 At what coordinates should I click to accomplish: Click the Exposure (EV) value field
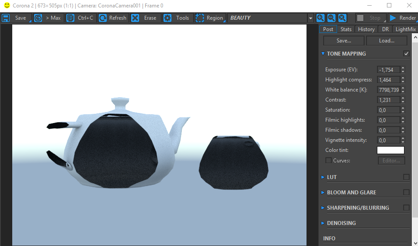pyautogui.click(x=388, y=70)
